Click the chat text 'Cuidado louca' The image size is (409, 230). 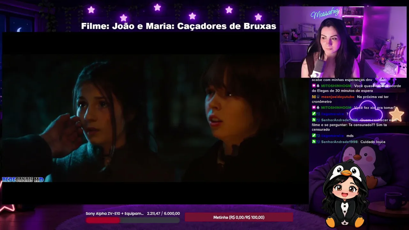pyautogui.click(x=373, y=142)
